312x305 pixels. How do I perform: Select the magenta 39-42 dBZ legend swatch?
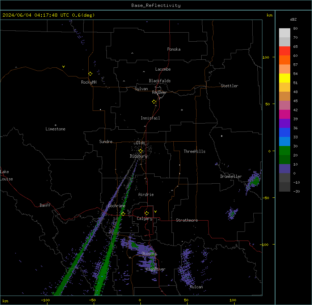point(284,114)
